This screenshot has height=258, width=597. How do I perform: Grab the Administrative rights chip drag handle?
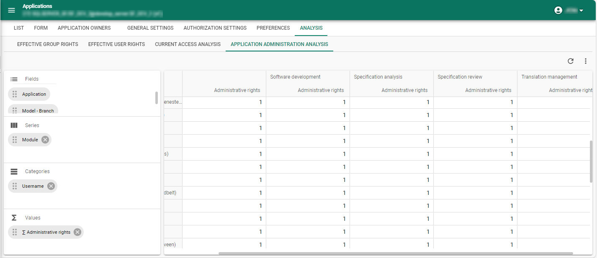coord(15,232)
